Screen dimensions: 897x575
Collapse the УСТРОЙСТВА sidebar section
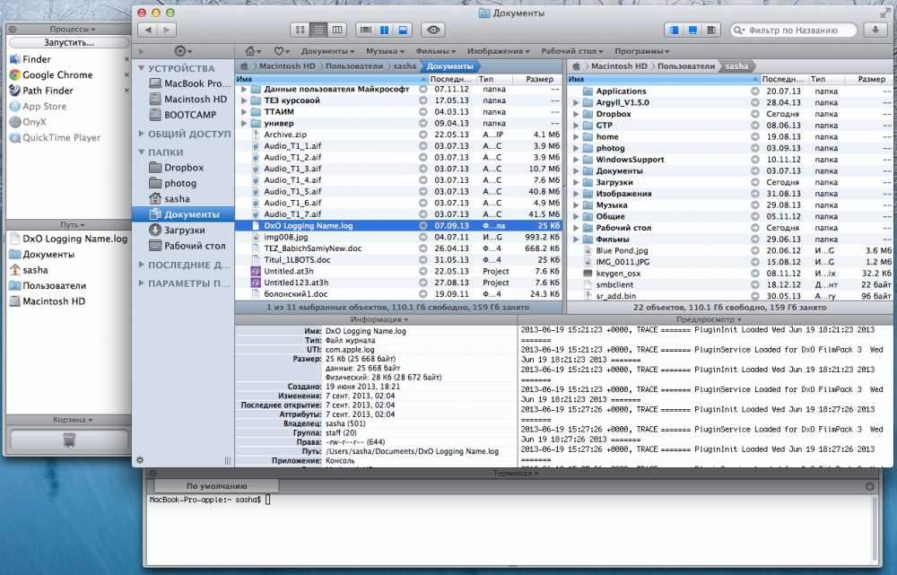coord(141,69)
